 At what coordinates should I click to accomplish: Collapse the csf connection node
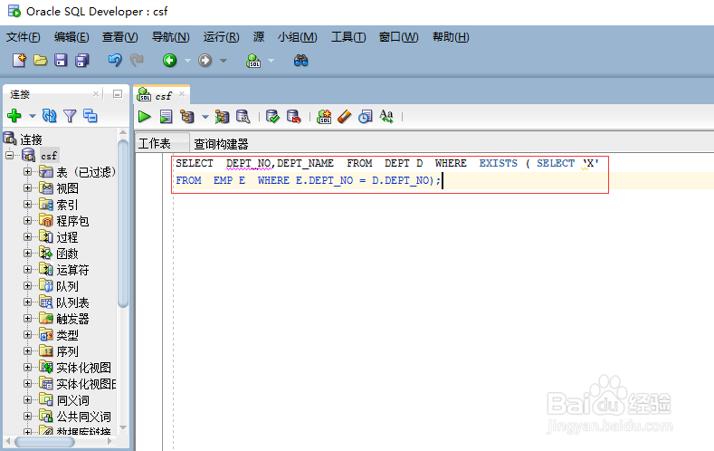click(x=10, y=156)
